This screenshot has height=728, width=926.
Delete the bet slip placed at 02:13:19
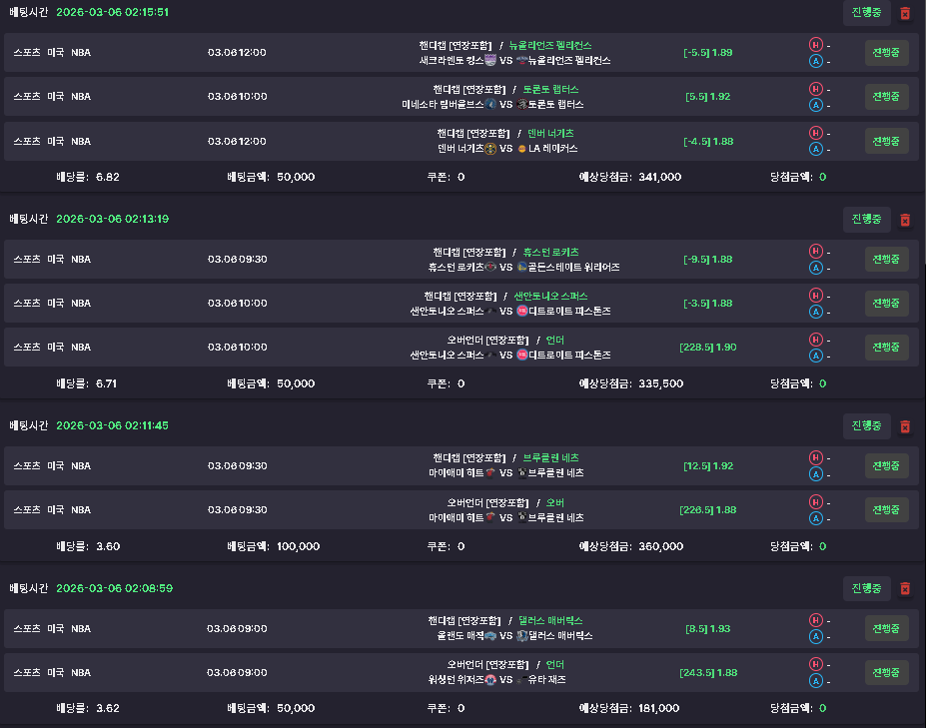905,220
